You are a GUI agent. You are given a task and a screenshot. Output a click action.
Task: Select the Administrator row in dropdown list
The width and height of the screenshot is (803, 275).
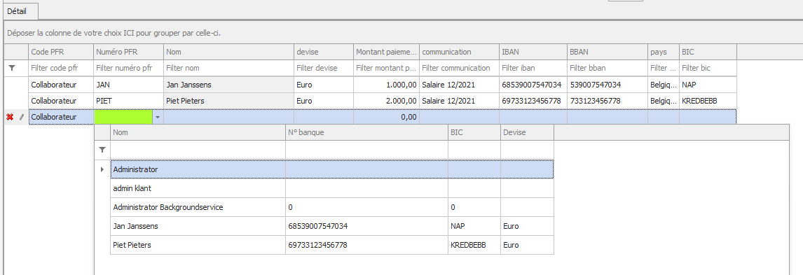[x=332, y=169]
